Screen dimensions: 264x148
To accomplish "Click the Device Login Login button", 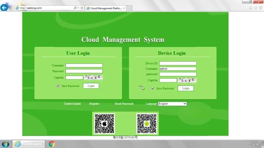I will [x=186, y=88].
